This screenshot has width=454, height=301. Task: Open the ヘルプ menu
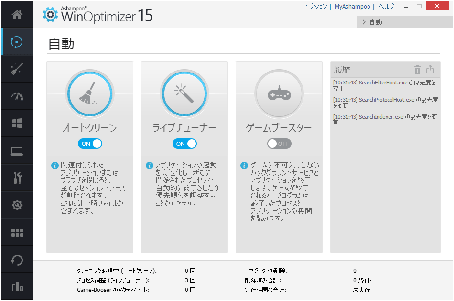point(386,6)
